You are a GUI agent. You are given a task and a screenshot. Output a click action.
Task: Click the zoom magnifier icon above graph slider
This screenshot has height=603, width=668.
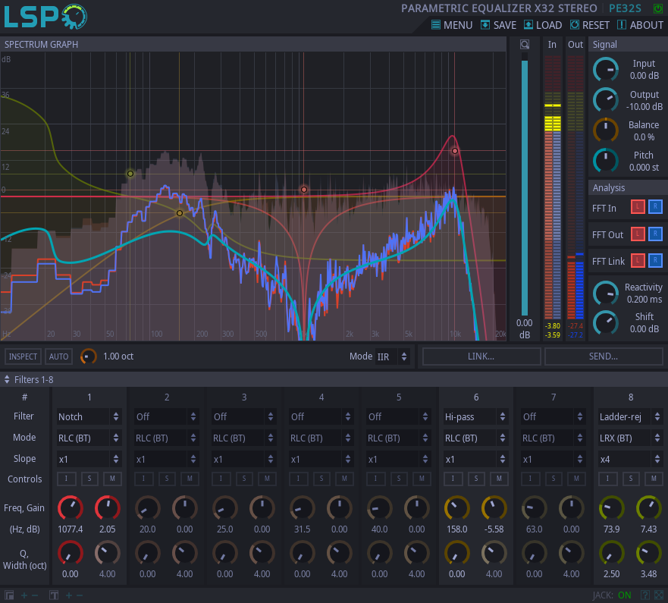click(525, 44)
